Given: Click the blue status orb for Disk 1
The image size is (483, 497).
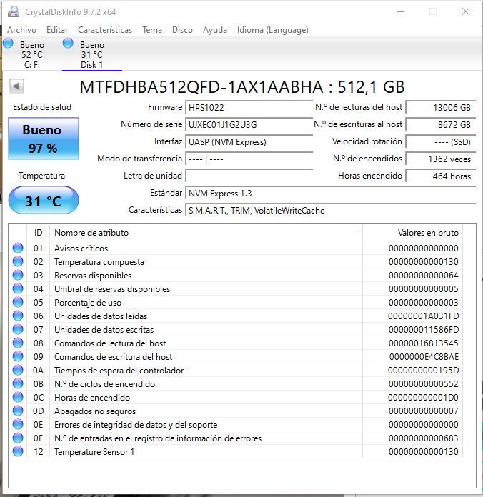Looking at the screenshot, I should pos(68,43).
